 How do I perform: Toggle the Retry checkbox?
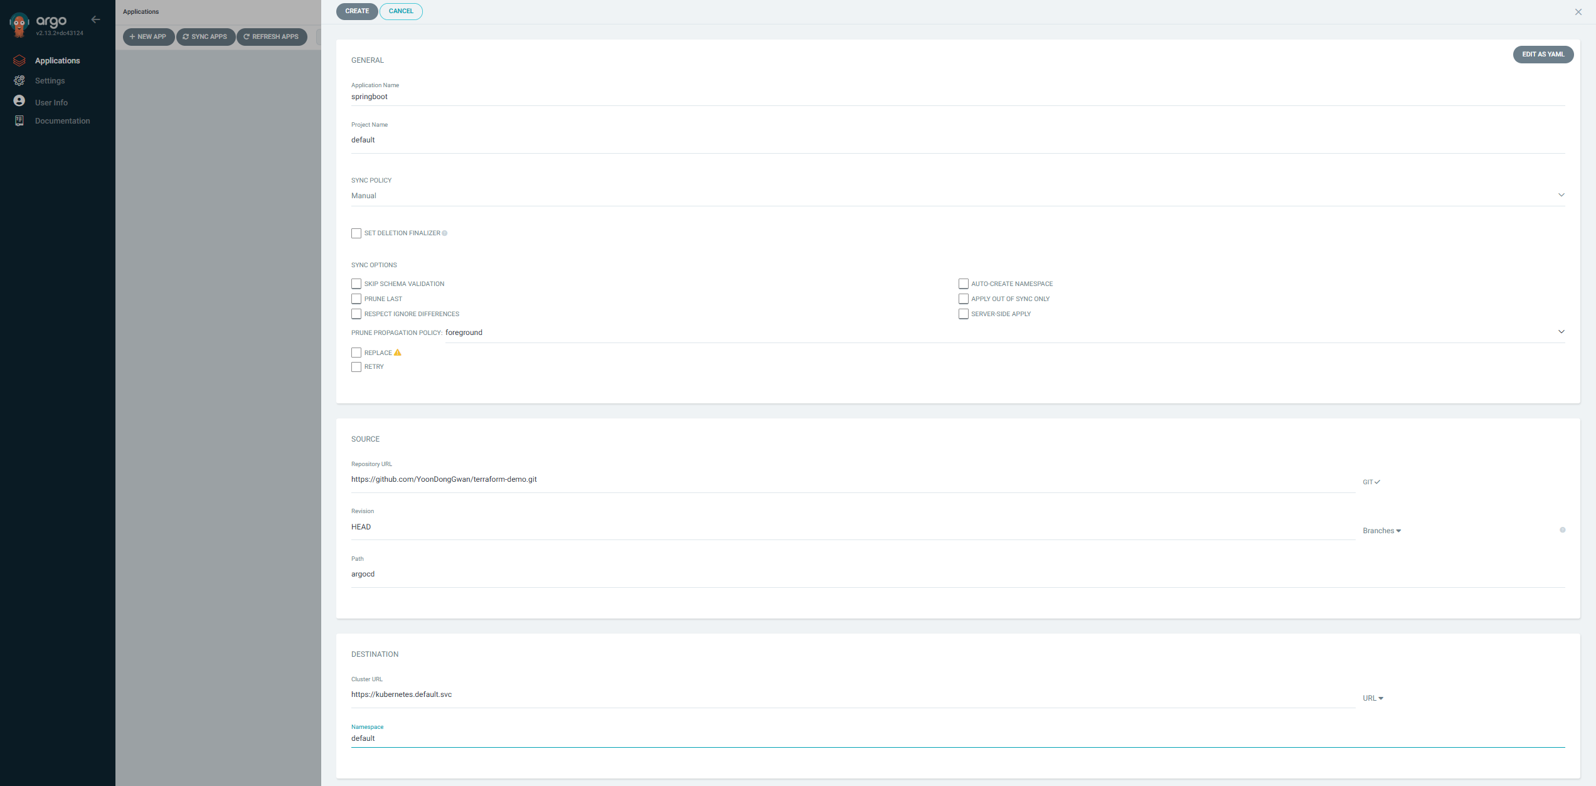pyautogui.click(x=356, y=367)
